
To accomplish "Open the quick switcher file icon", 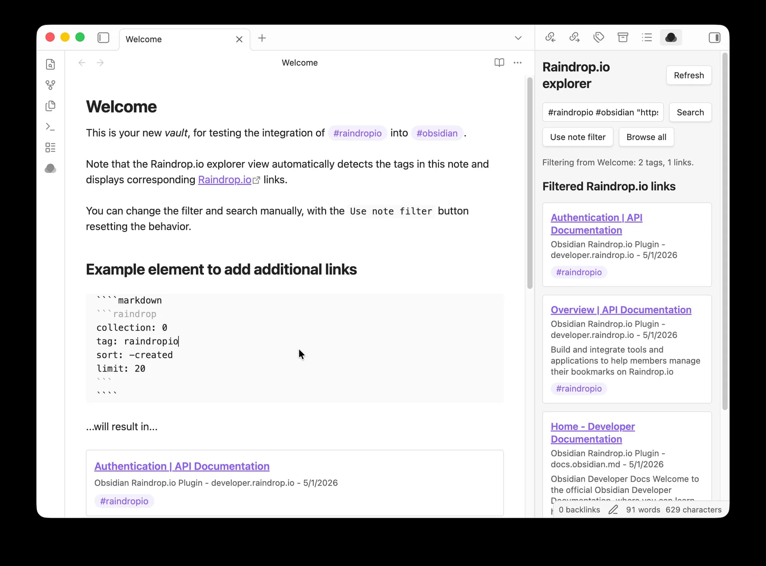I will click(x=50, y=64).
